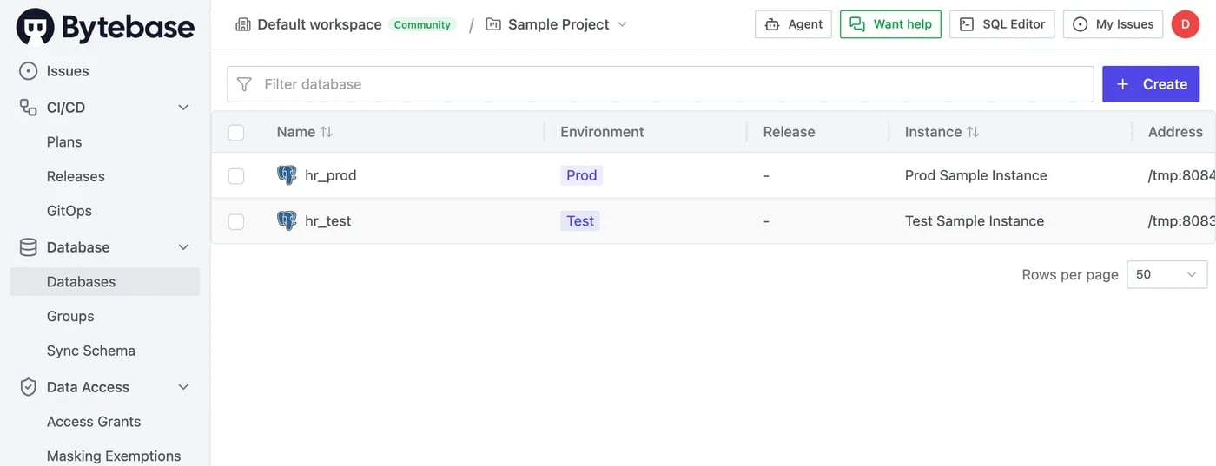Open the Sample Project switcher dropdown
1216x466 pixels.
[x=556, y=24]
